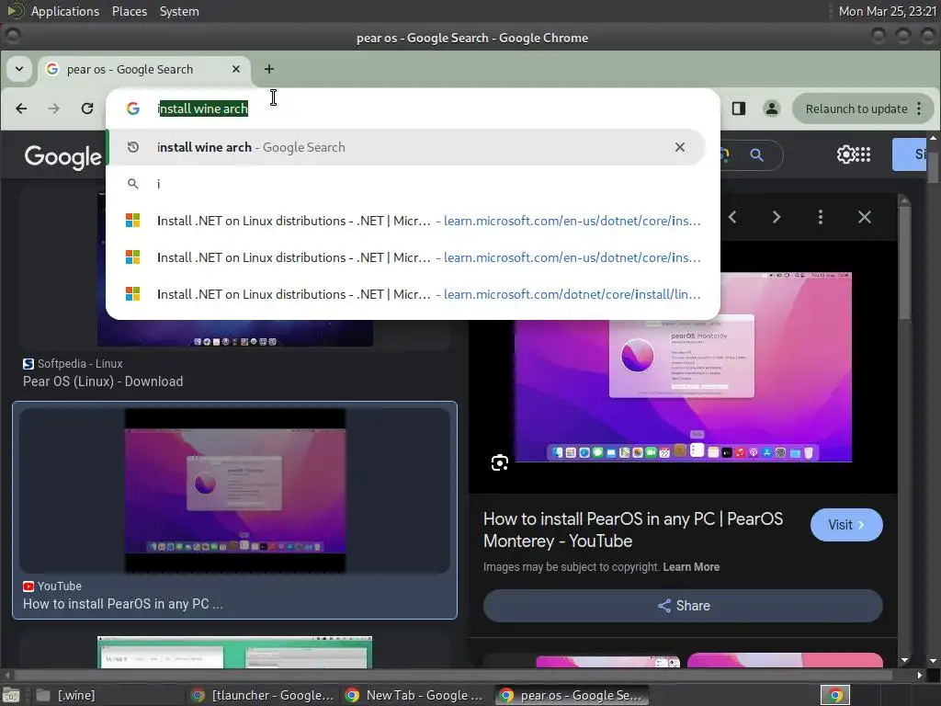Show previous image in preview panel
This screenshot has height=706, width=941.
(x=732, y=217)
